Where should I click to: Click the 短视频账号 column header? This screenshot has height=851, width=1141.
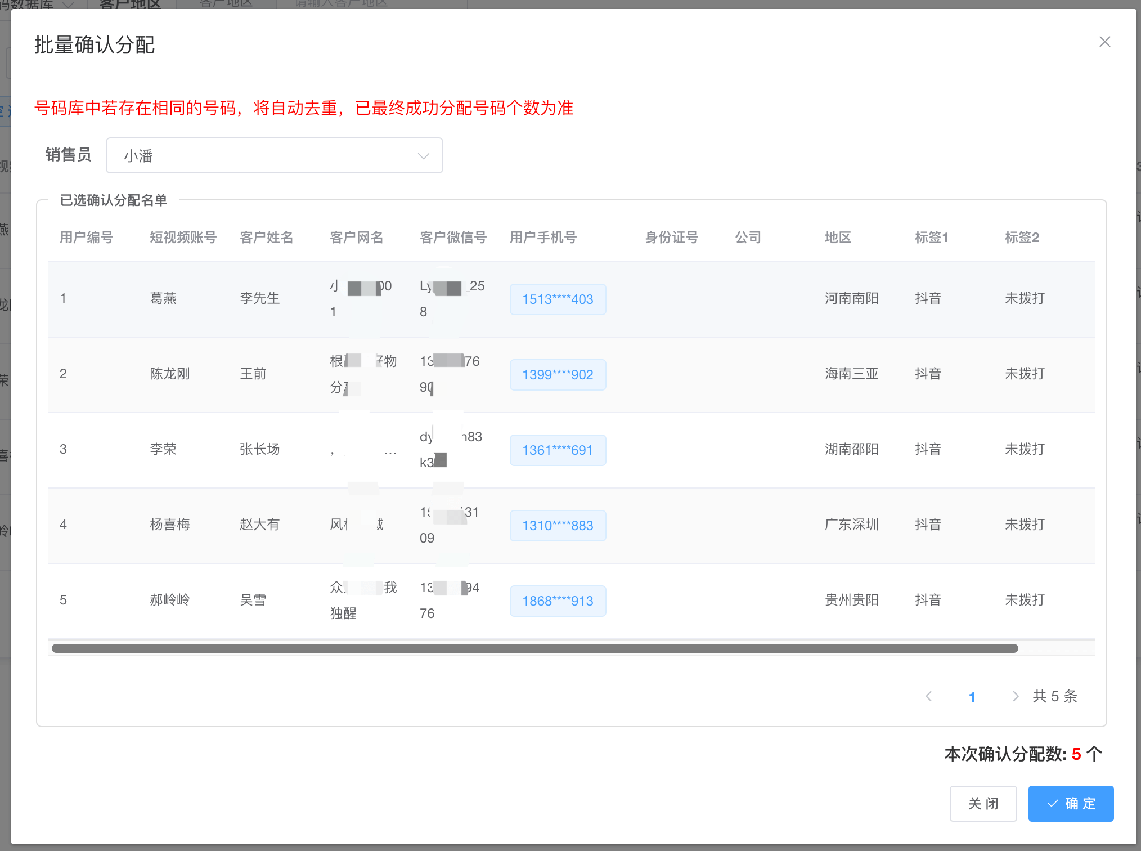click(183, 238)
